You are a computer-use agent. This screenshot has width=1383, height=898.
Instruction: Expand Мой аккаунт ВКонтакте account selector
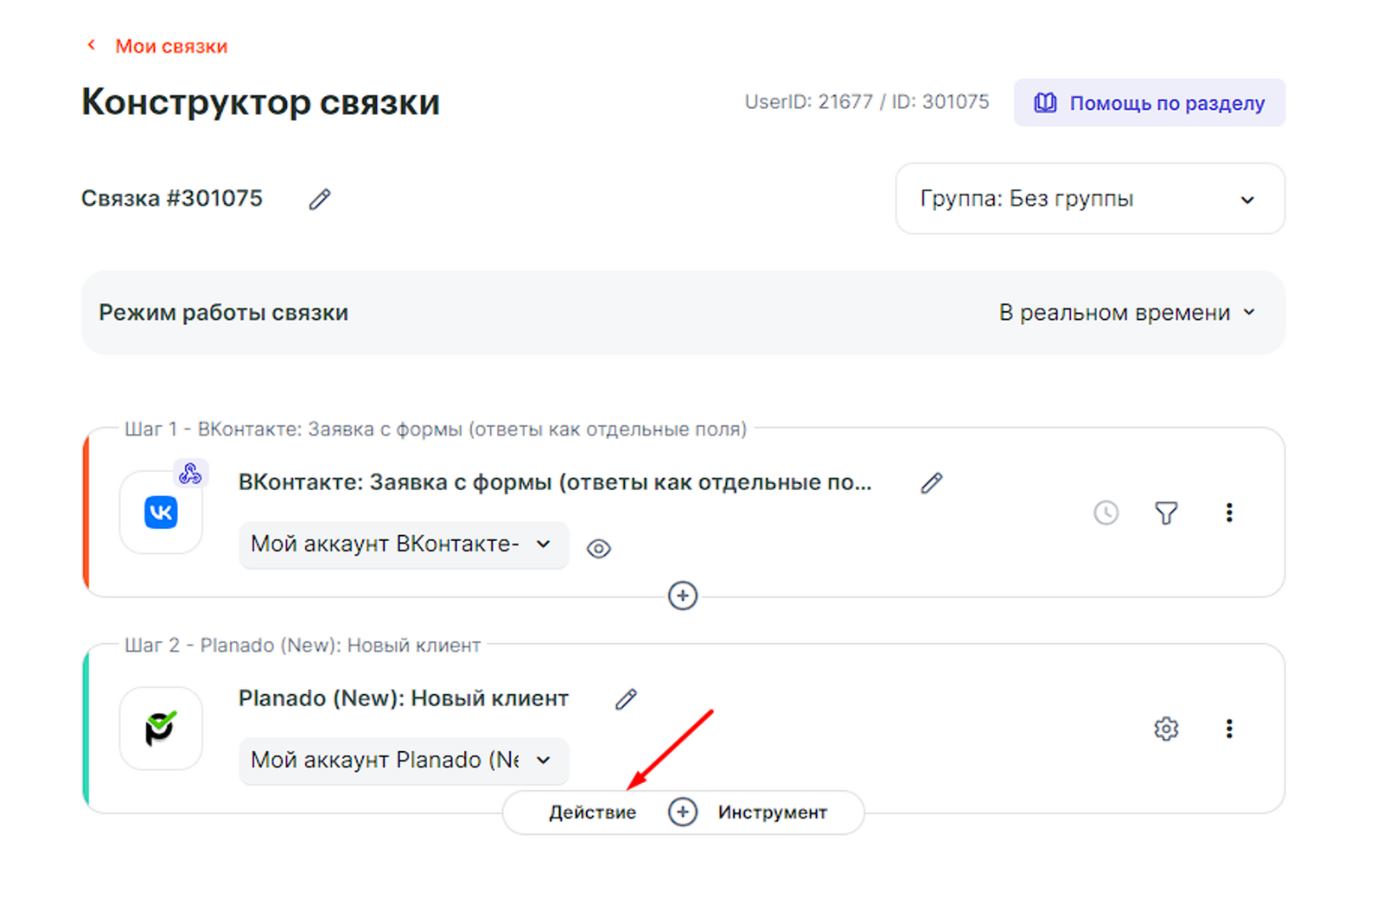(x=403, y=545)
